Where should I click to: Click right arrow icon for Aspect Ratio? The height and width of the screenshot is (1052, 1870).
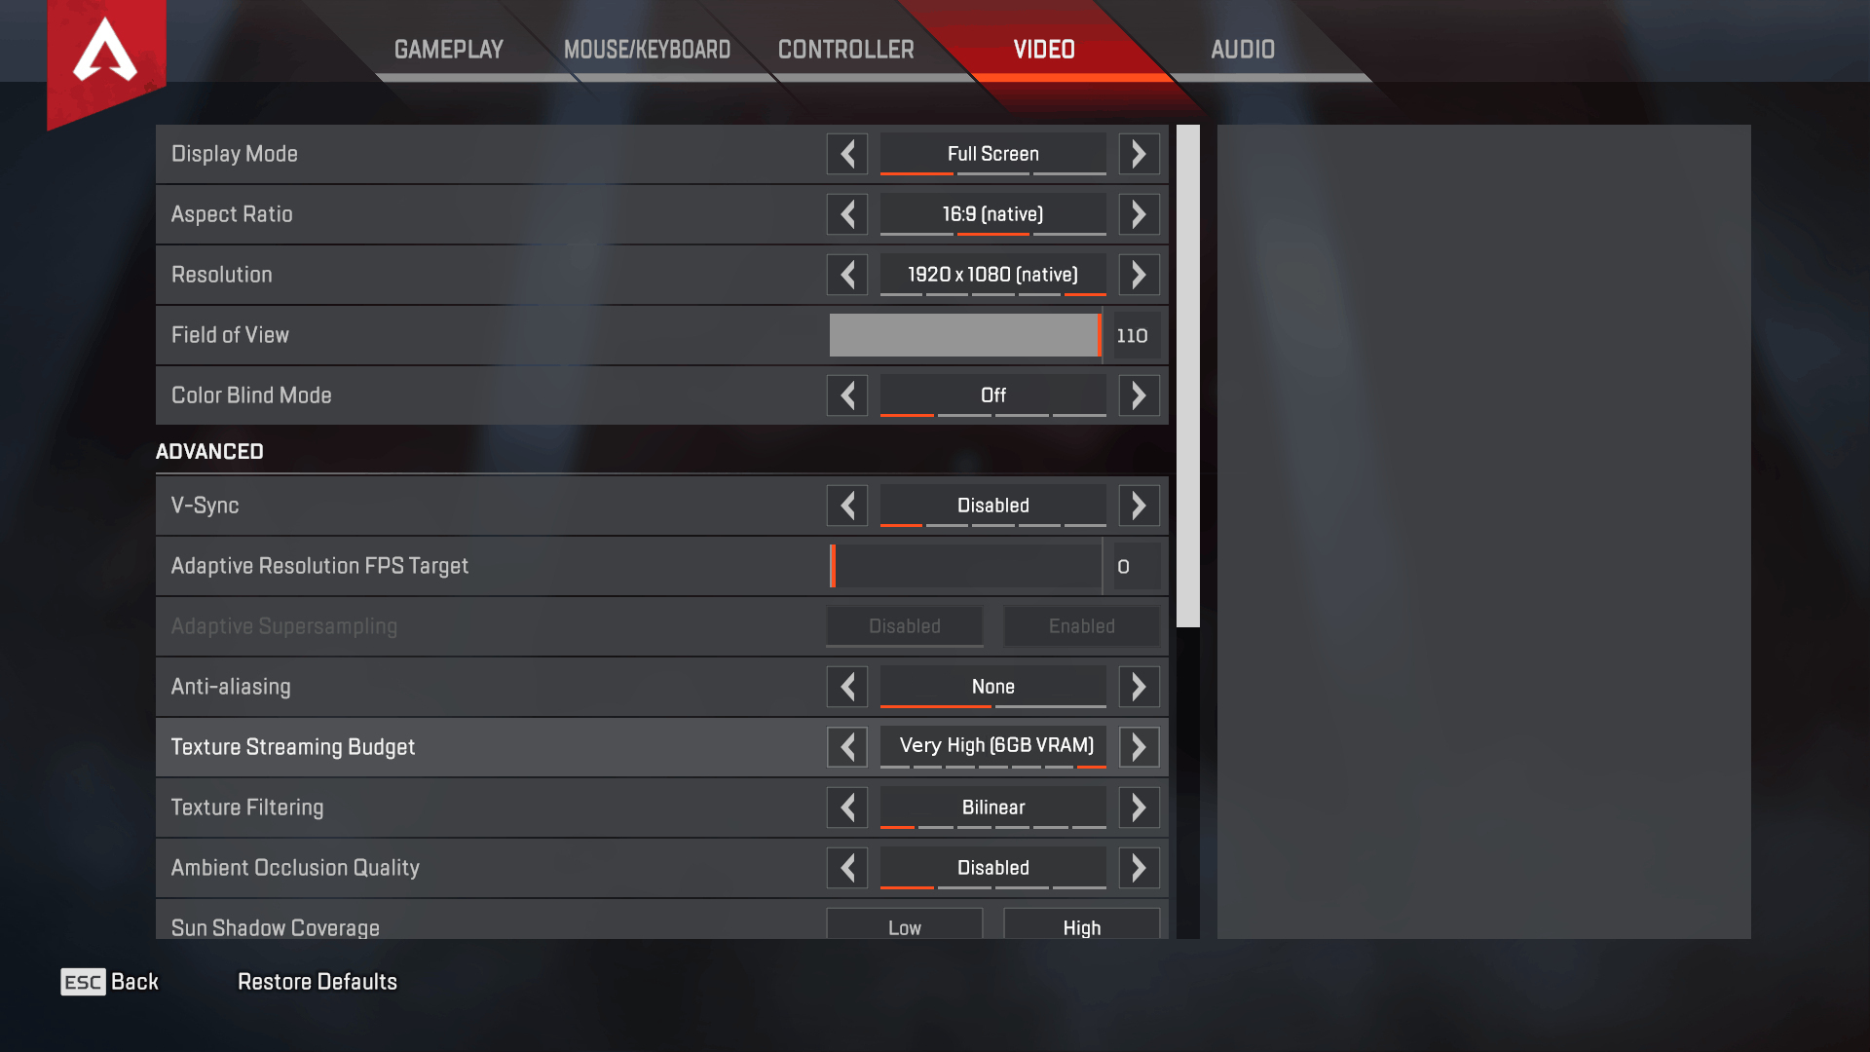pyautogui.click(x=1138, y=213)
